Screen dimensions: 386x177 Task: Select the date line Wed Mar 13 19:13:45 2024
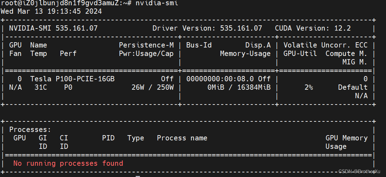51,11
